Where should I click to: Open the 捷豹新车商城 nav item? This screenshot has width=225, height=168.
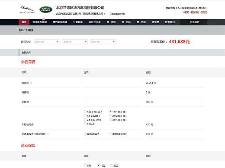(60, 22)
